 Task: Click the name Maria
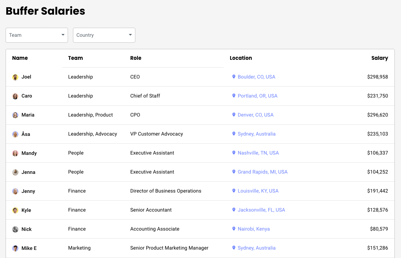(28, 115)
